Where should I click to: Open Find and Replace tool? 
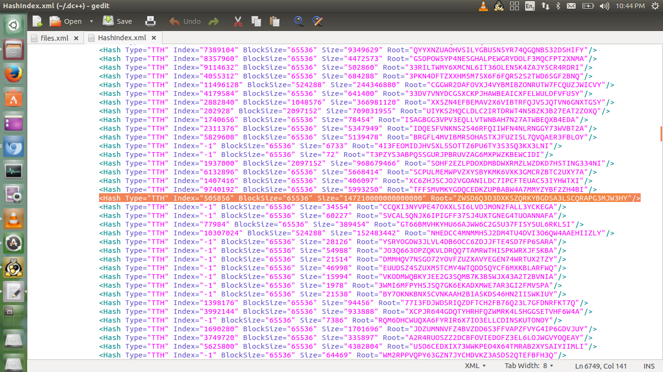point(317,21)
